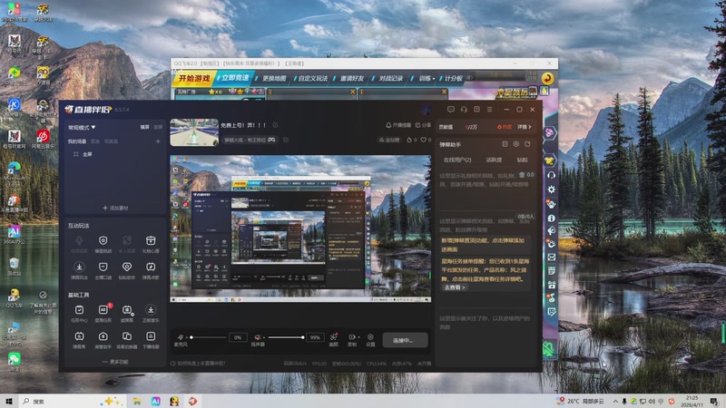Viewport: 726px width, 408px height.
Task: Adjust the 麦克风 volume slider
Action: point(208,337)
